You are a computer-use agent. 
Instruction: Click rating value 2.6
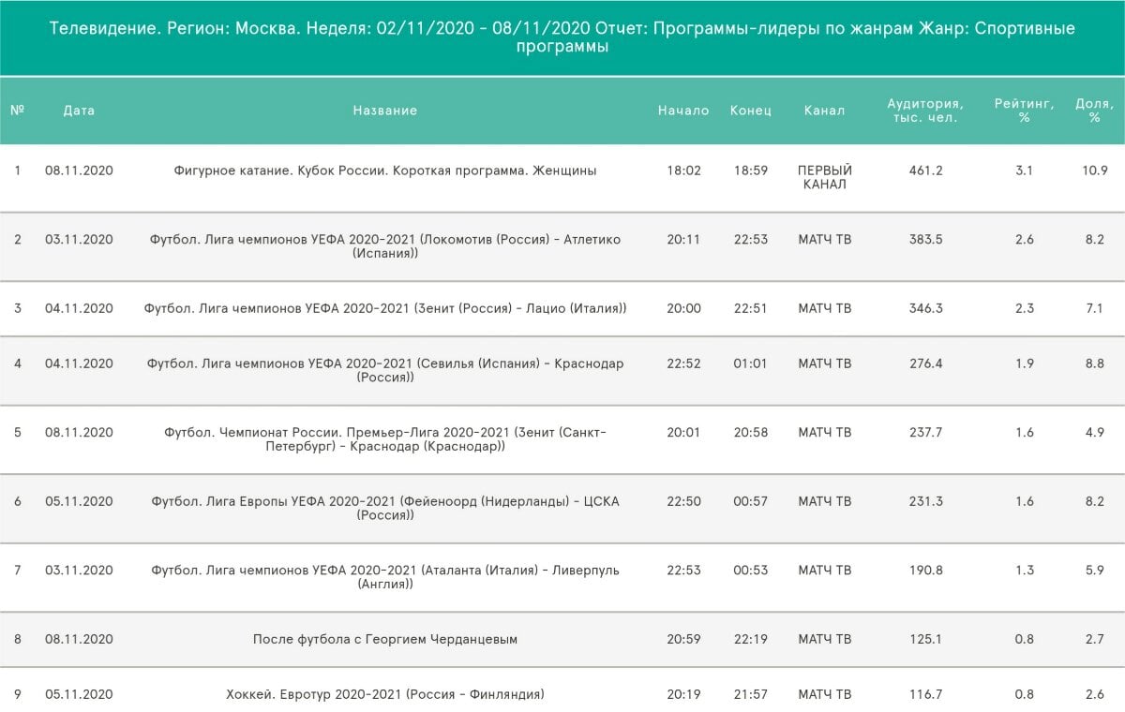(x=1025, y=240)
